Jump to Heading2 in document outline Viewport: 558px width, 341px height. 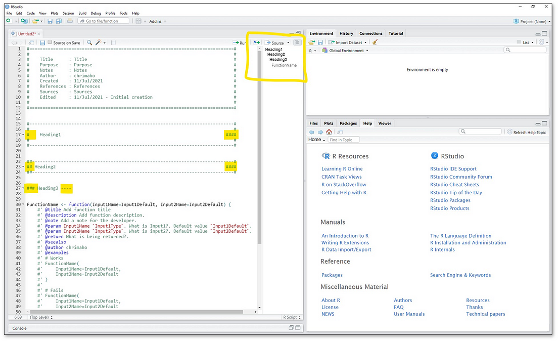click(x=276, y=55)
